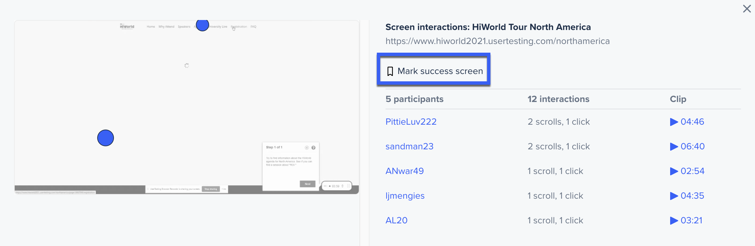Screen dimensions: 755x246
Task: Close the screen interactions panel
Action: [747, 9]
